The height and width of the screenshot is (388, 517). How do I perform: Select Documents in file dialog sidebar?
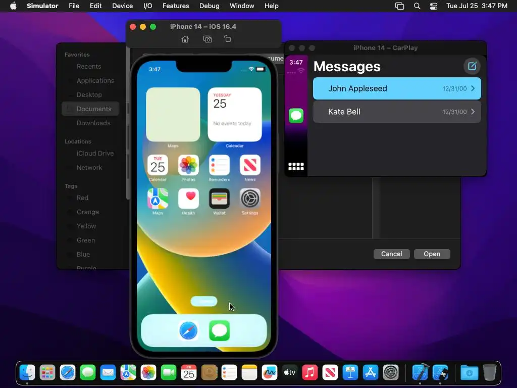90,109
